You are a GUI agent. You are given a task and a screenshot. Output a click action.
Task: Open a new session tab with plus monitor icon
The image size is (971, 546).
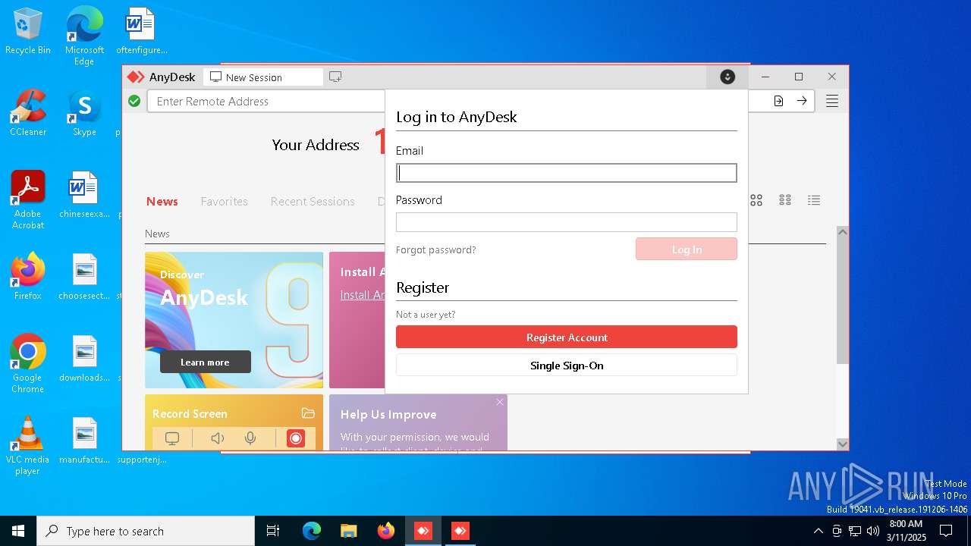point(335,77)
